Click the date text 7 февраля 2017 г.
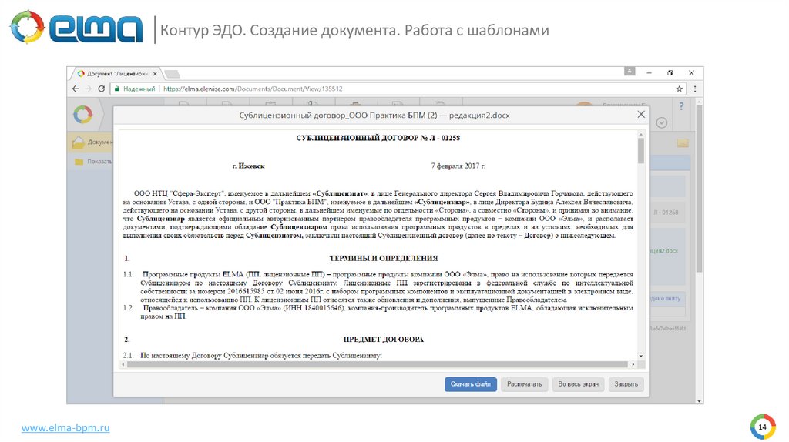Viewport: 789px width, 442px height. [458, 166]
